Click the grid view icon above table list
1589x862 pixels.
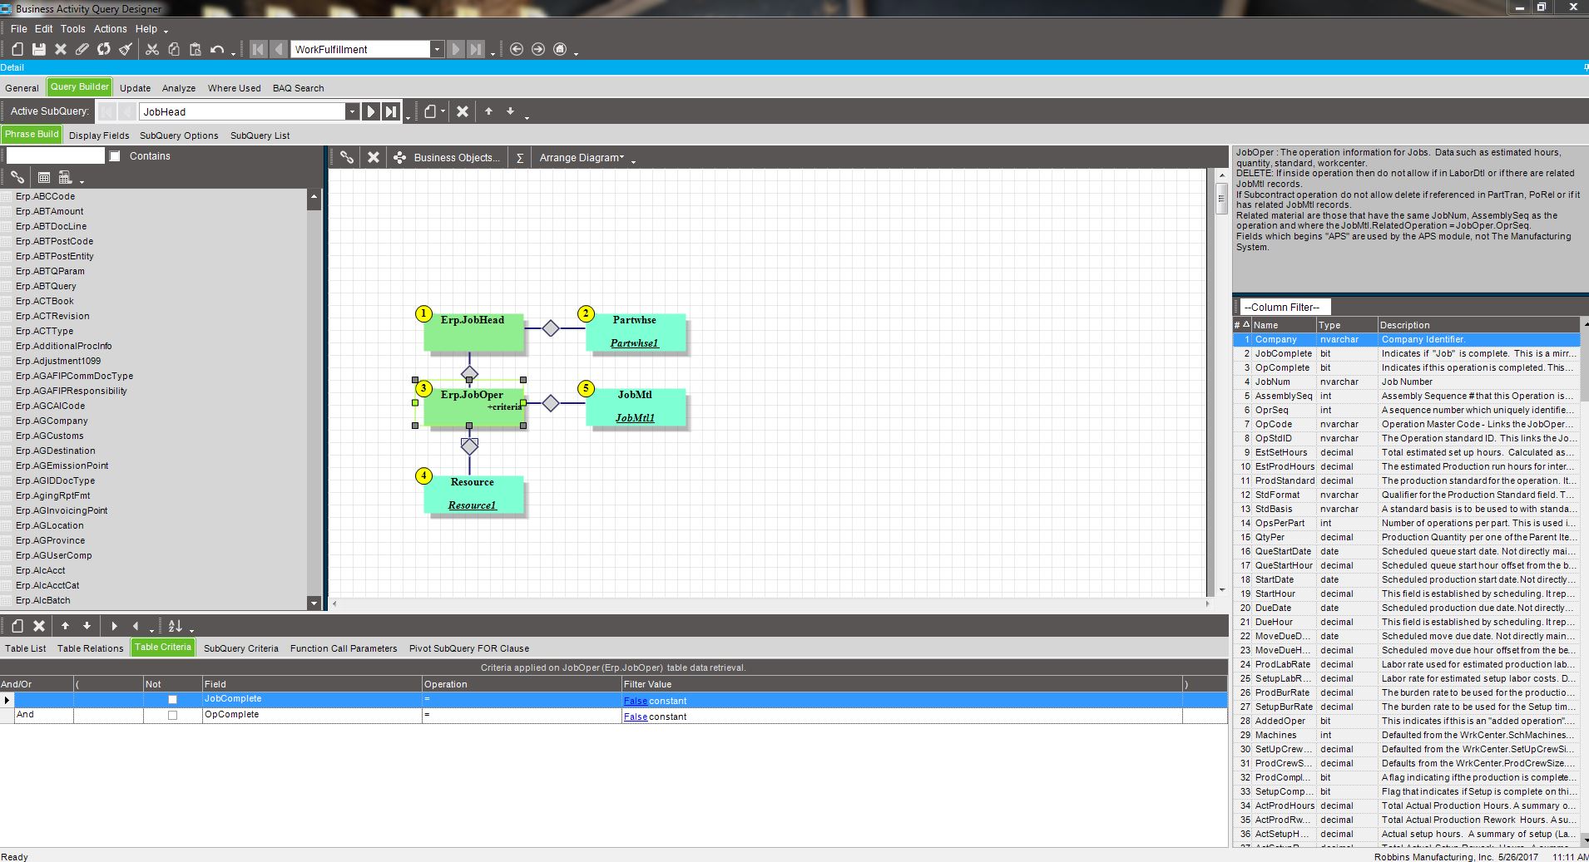tap(44, 177)
